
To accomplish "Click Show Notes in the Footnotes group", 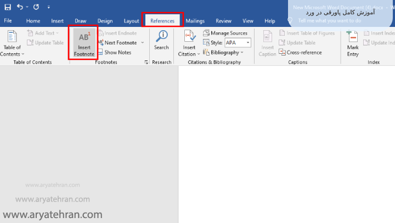I will 117,52.
